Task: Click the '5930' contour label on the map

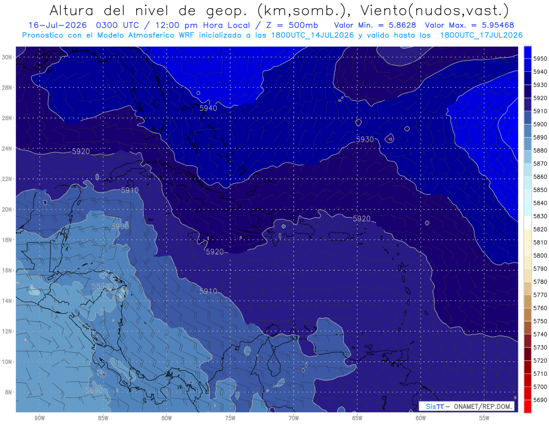Action: click(365, 140)
